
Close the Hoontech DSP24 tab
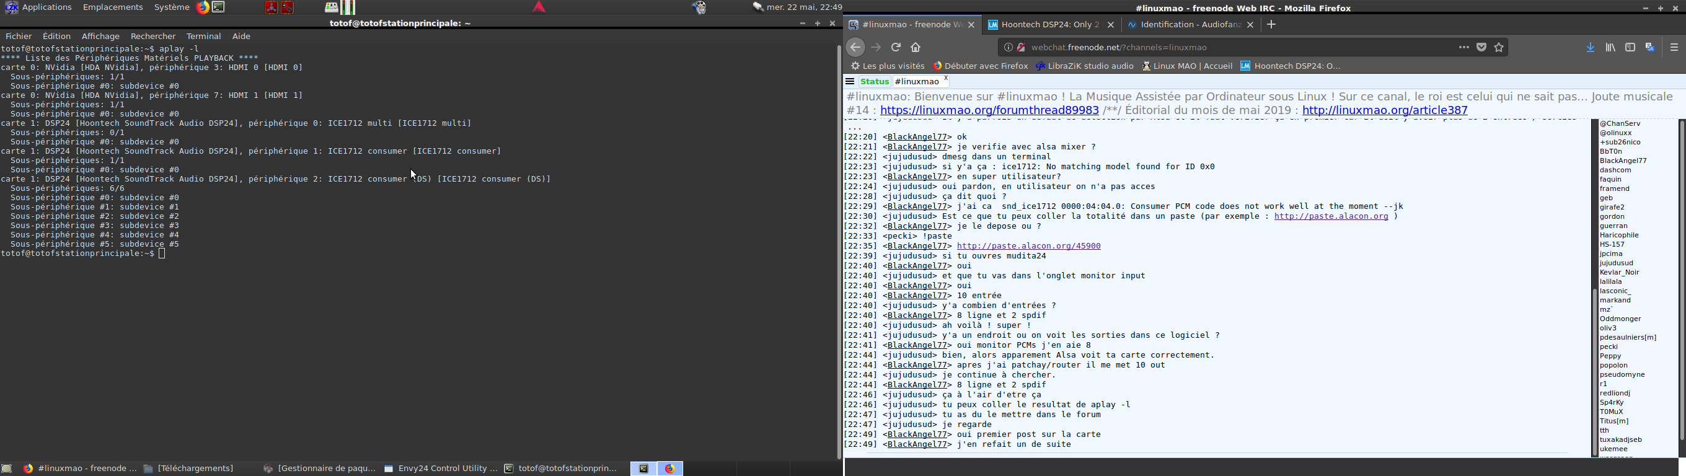[1111, 25]
